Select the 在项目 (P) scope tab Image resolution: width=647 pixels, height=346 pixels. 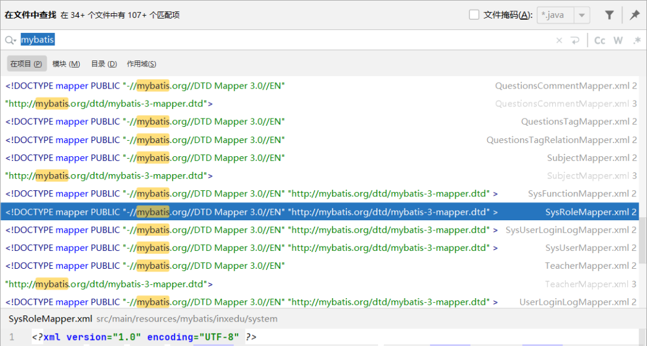pyautogui.click(x=26, y=63)
